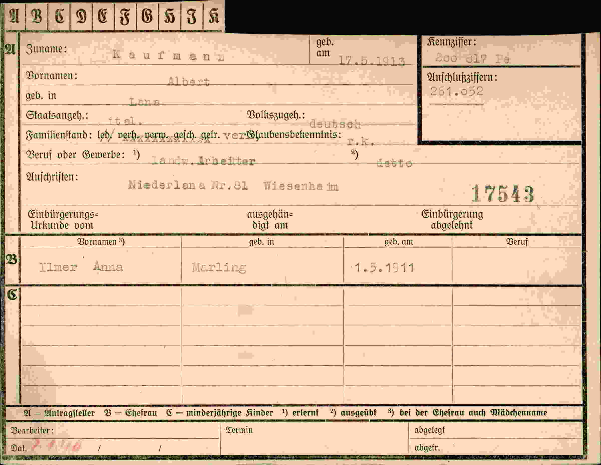Click the religion value "r.k."

pyautogui.click(x=361, y=141)
